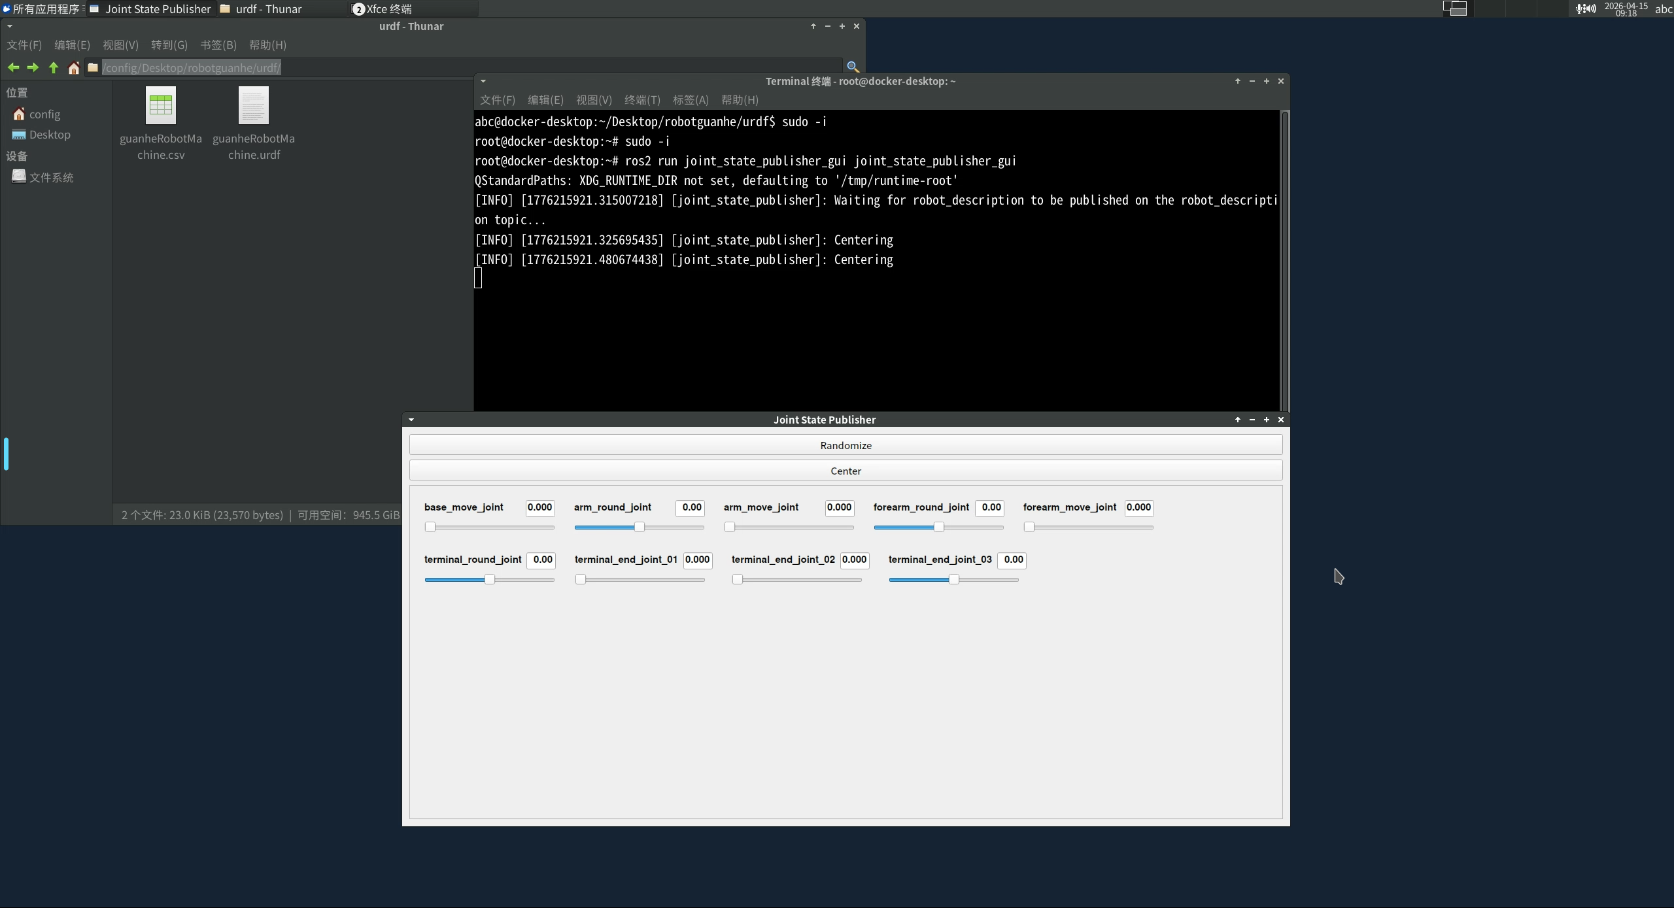Screen dimensions: 1674x908
Task: Click the Thunar search magnifier icon
Action: point(853,67)
